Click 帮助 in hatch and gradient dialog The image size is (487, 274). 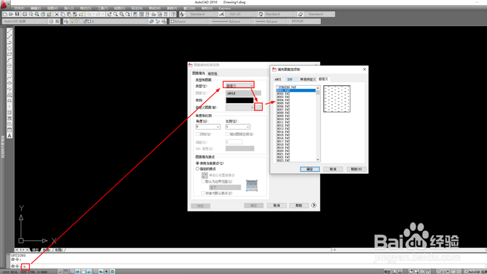click(299, 205)
